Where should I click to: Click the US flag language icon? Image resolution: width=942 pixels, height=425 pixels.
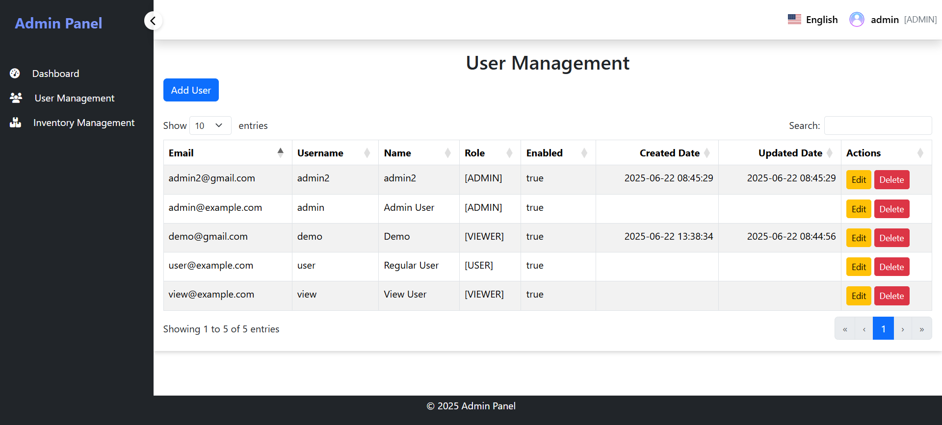point(794,20)
